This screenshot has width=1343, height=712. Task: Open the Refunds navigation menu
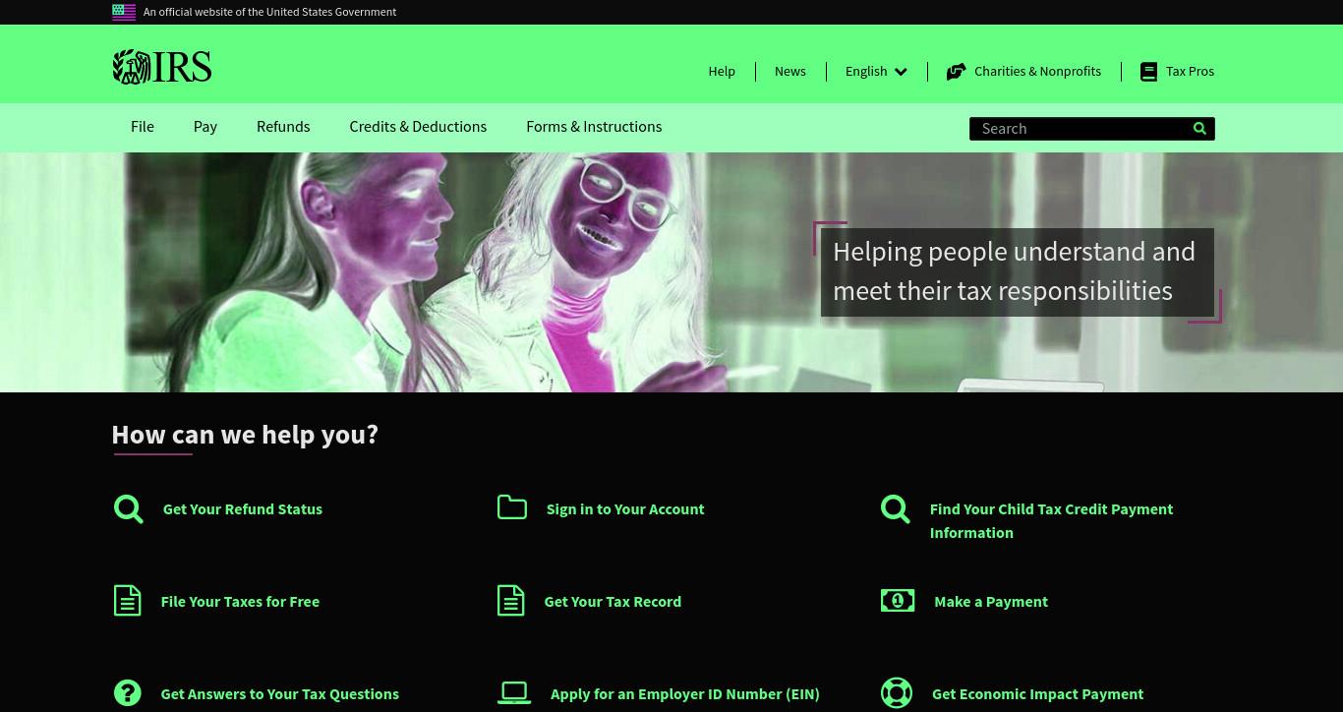tap(283, 127)
